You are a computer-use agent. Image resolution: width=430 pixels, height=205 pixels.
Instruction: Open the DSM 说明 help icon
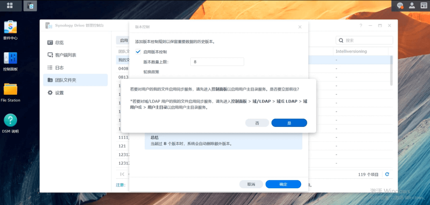10,123
